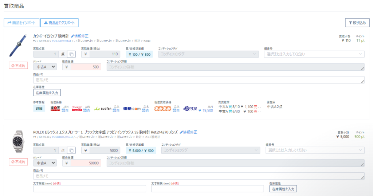373x196 pixels.
Task: Click the Rakuten logo icon
Action: [55, 109]
